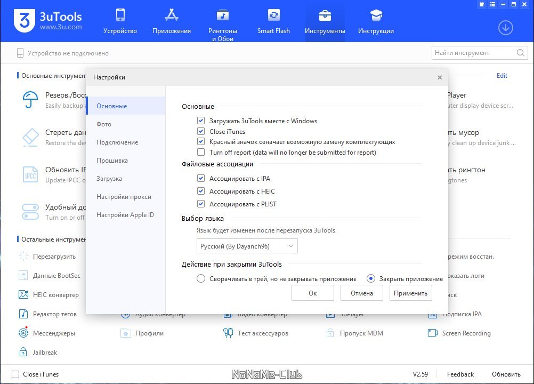Screen dimensions: 534x384
Task: Check Close iTunes in the status bar
Action: [15, 374]
